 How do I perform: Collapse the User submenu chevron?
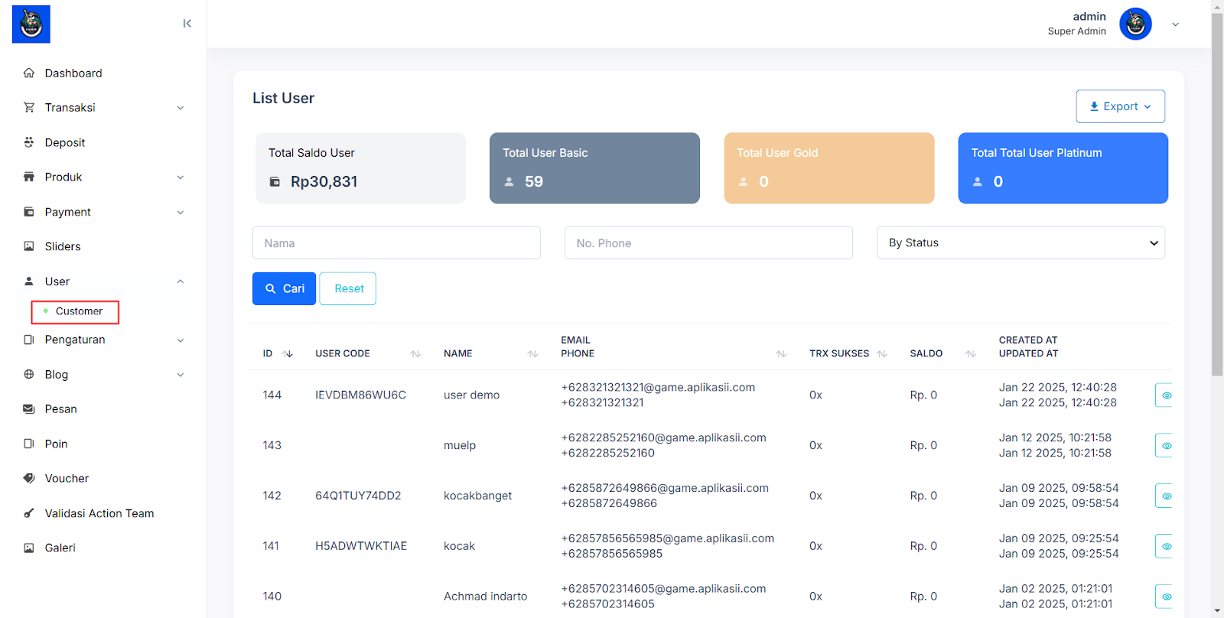coord(181,281)
